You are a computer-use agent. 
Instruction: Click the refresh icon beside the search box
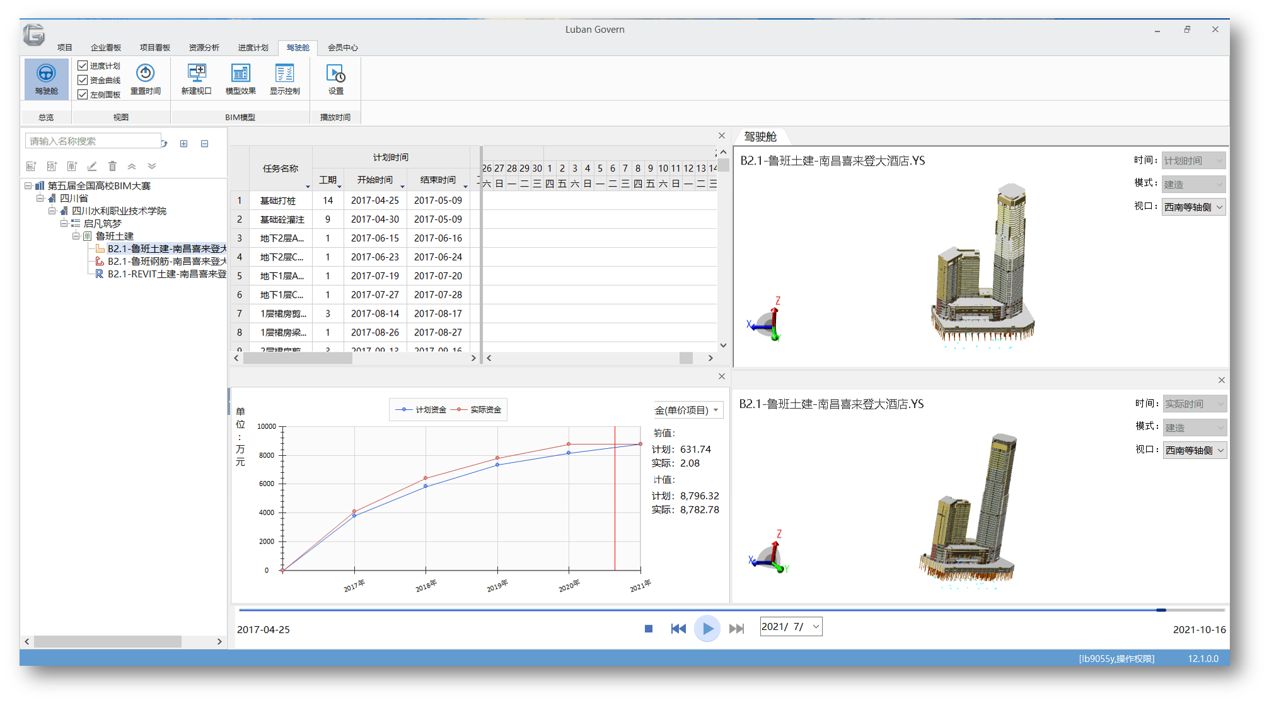point(165,144)
